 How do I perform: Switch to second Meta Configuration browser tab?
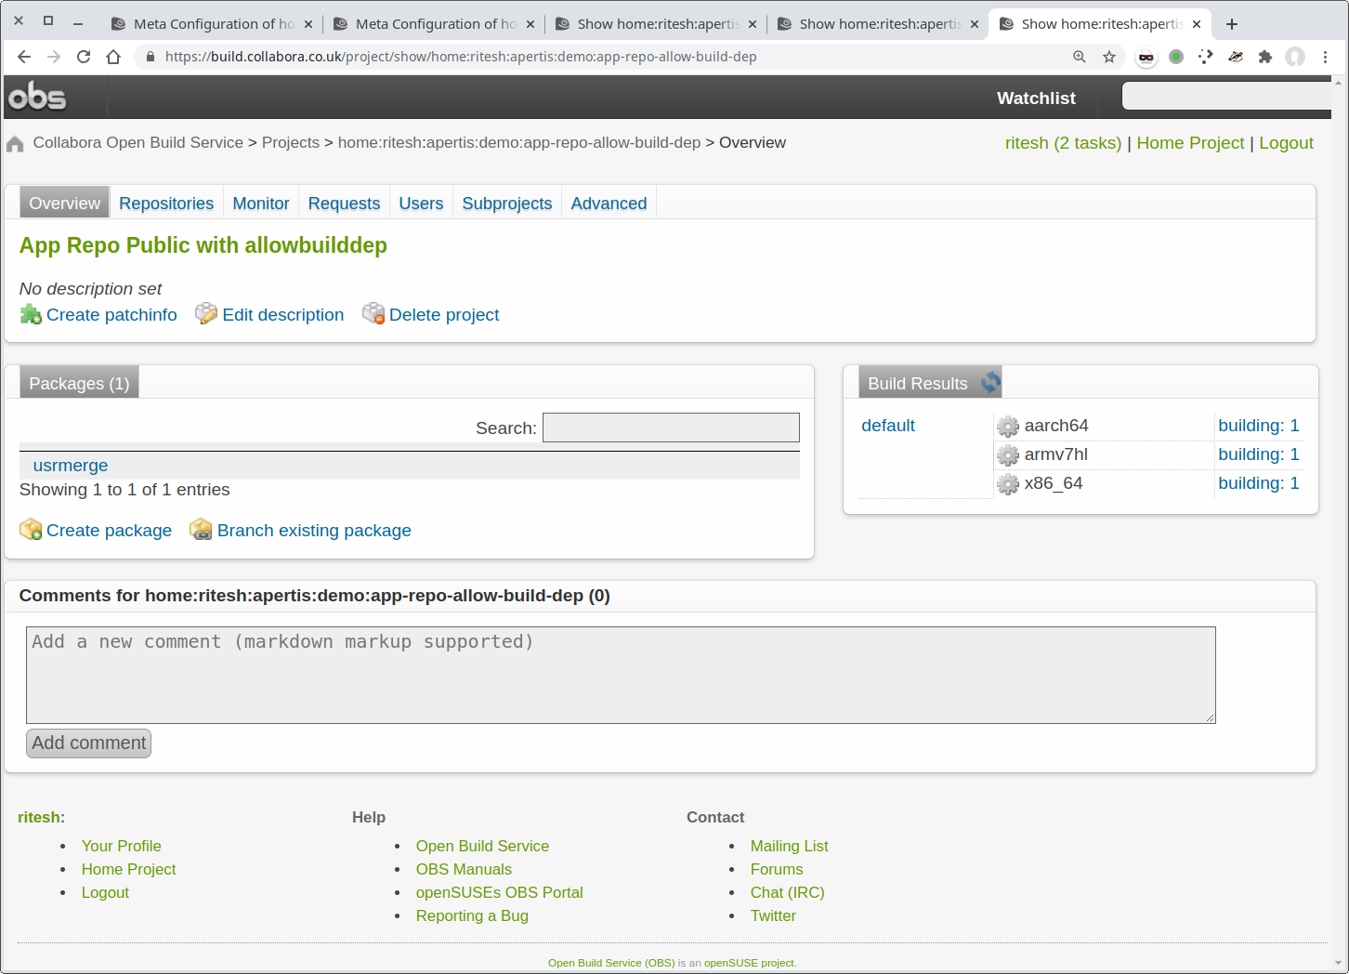pos(435,24)
